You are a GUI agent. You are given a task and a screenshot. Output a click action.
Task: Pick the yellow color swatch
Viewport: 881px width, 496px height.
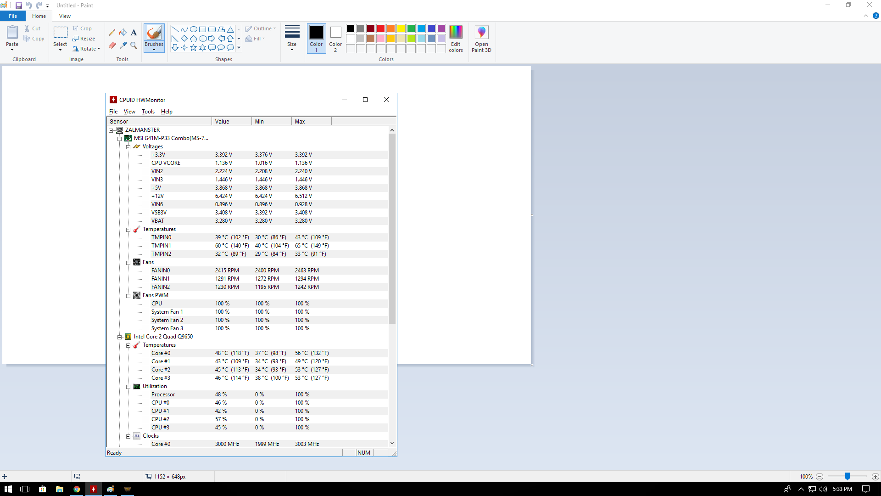(x=401, y=28)
